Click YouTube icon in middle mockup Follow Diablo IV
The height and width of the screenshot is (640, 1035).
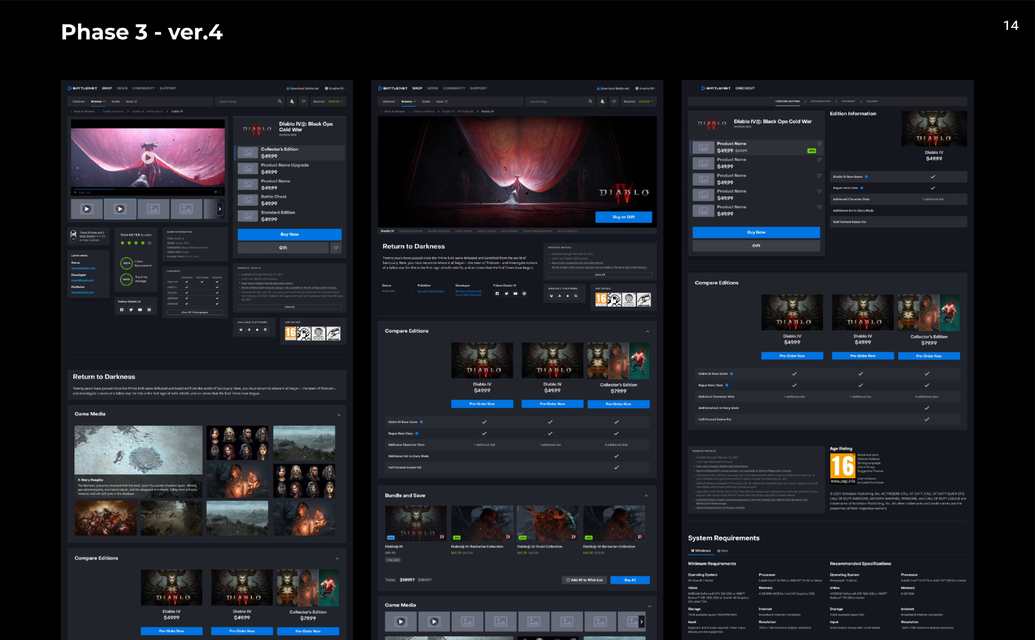[x=515, y=293]
